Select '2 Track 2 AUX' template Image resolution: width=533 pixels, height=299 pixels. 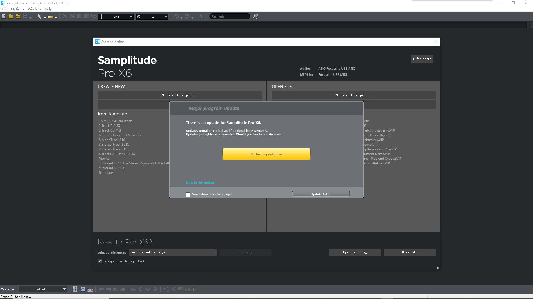click(109, 125)
